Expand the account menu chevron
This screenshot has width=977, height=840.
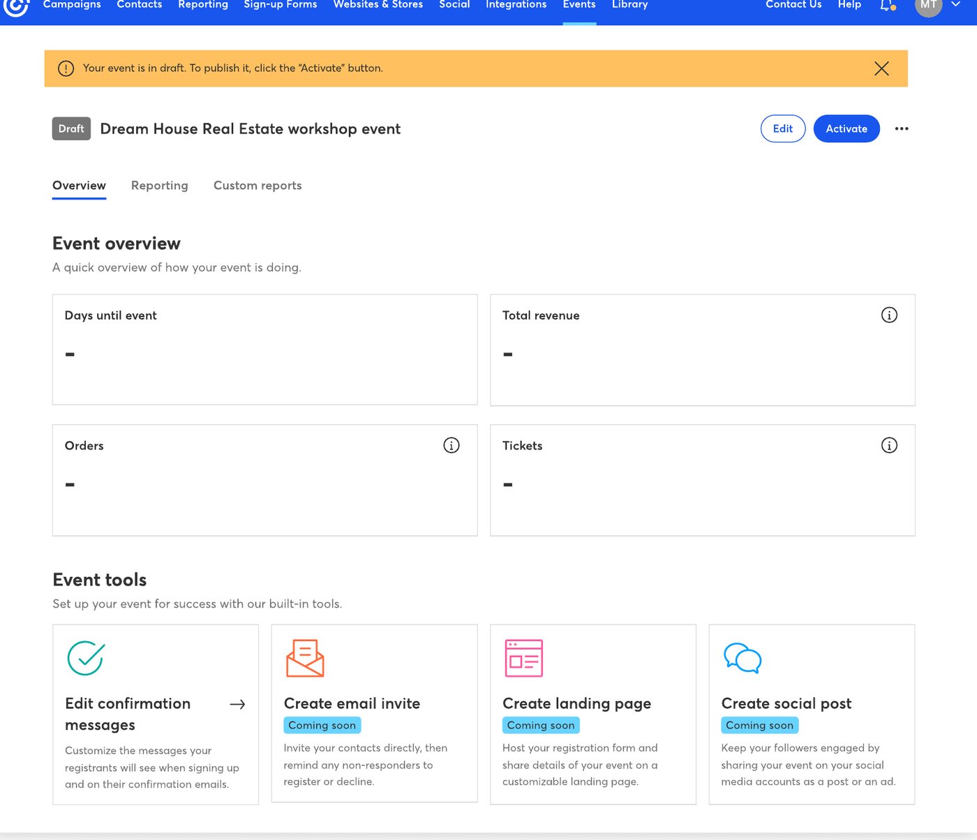tap(956, 4)
